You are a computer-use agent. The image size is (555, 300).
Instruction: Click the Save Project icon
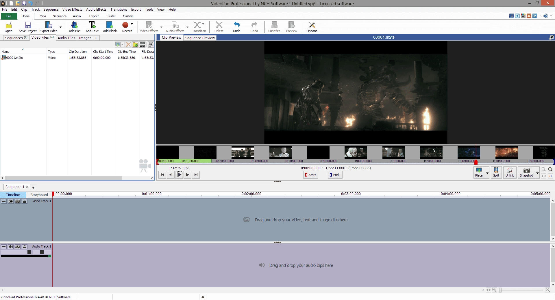click(x=28, y=27)
